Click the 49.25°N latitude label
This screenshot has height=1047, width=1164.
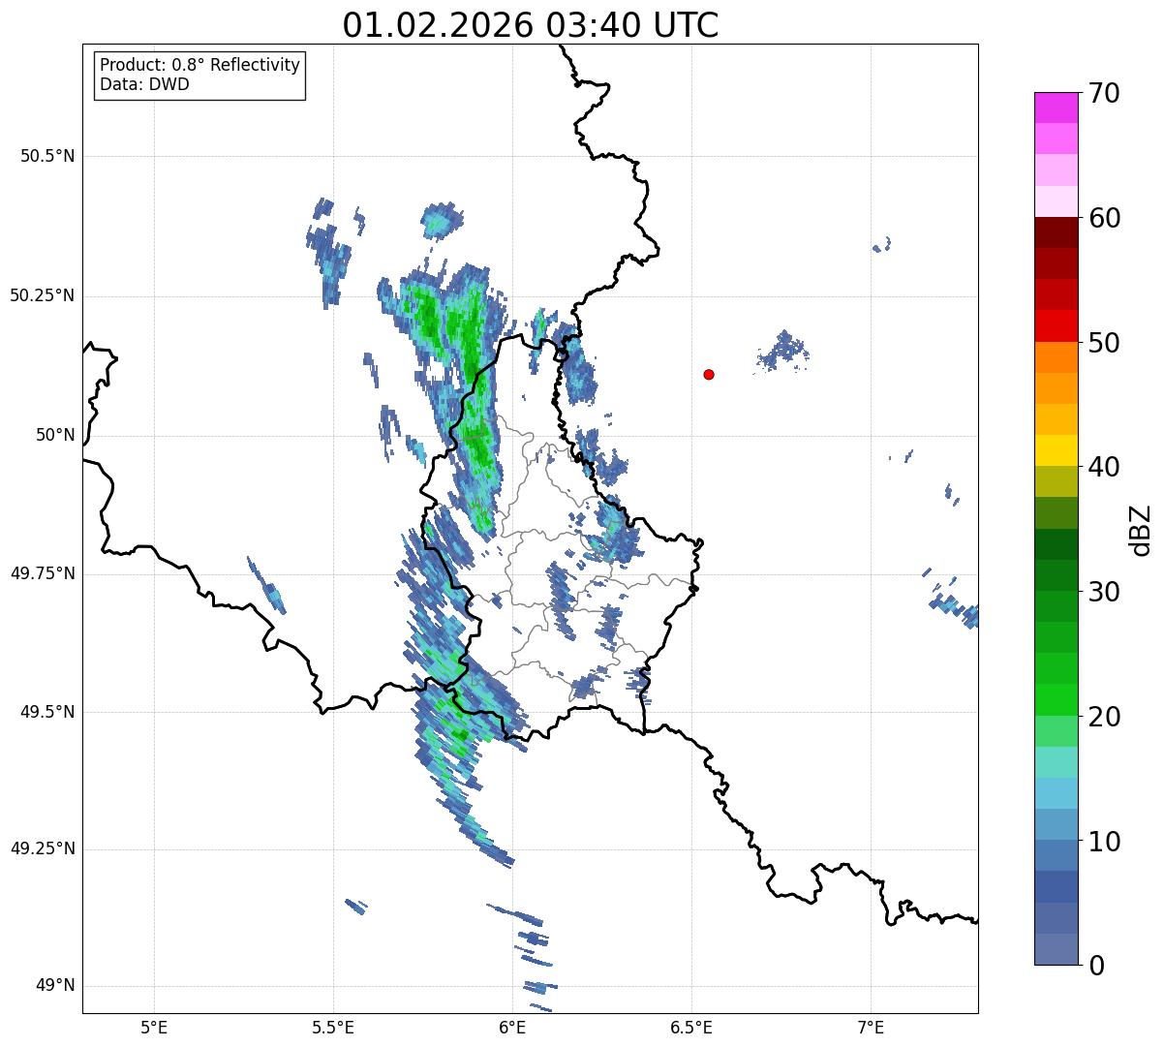[43, 848]
